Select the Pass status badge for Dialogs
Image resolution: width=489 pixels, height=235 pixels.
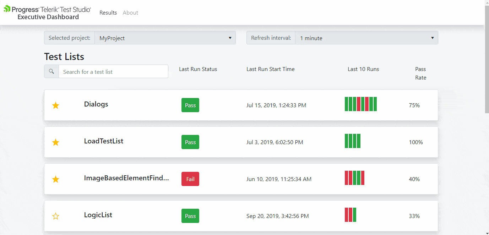pyautogui.click(x=190, y=105)
